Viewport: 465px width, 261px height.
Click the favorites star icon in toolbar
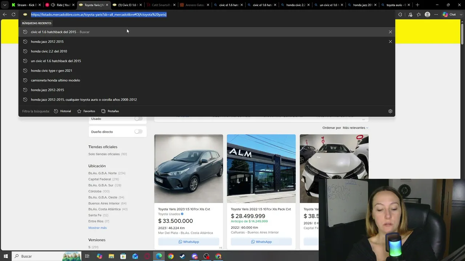pyautogui.click(x=419, y=14)
